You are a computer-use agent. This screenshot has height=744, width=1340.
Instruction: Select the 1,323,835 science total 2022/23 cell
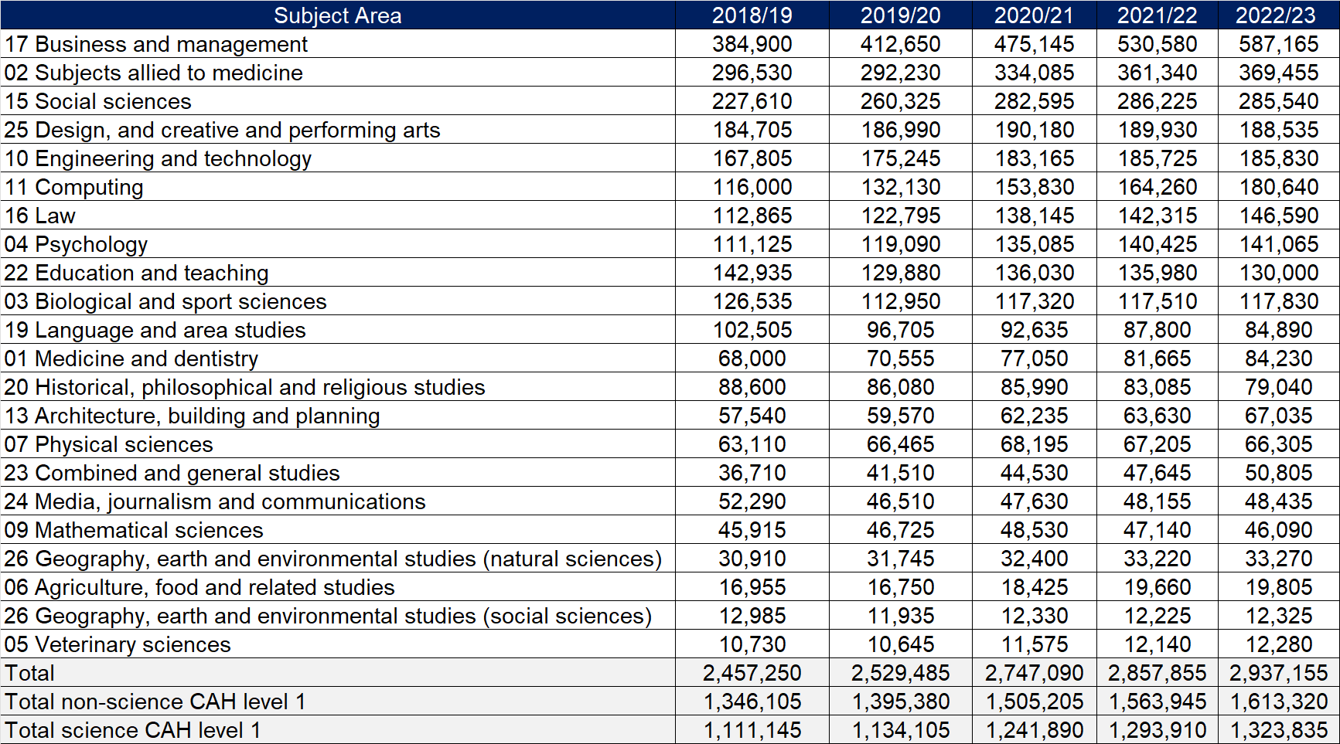[1279, 730]
